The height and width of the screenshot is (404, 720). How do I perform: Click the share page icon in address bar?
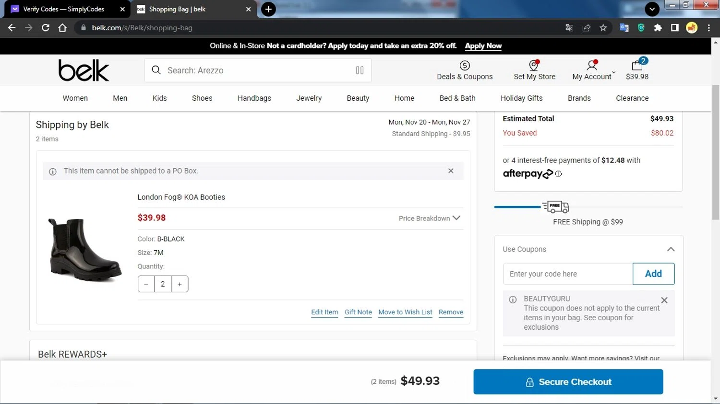pos(586,28)
